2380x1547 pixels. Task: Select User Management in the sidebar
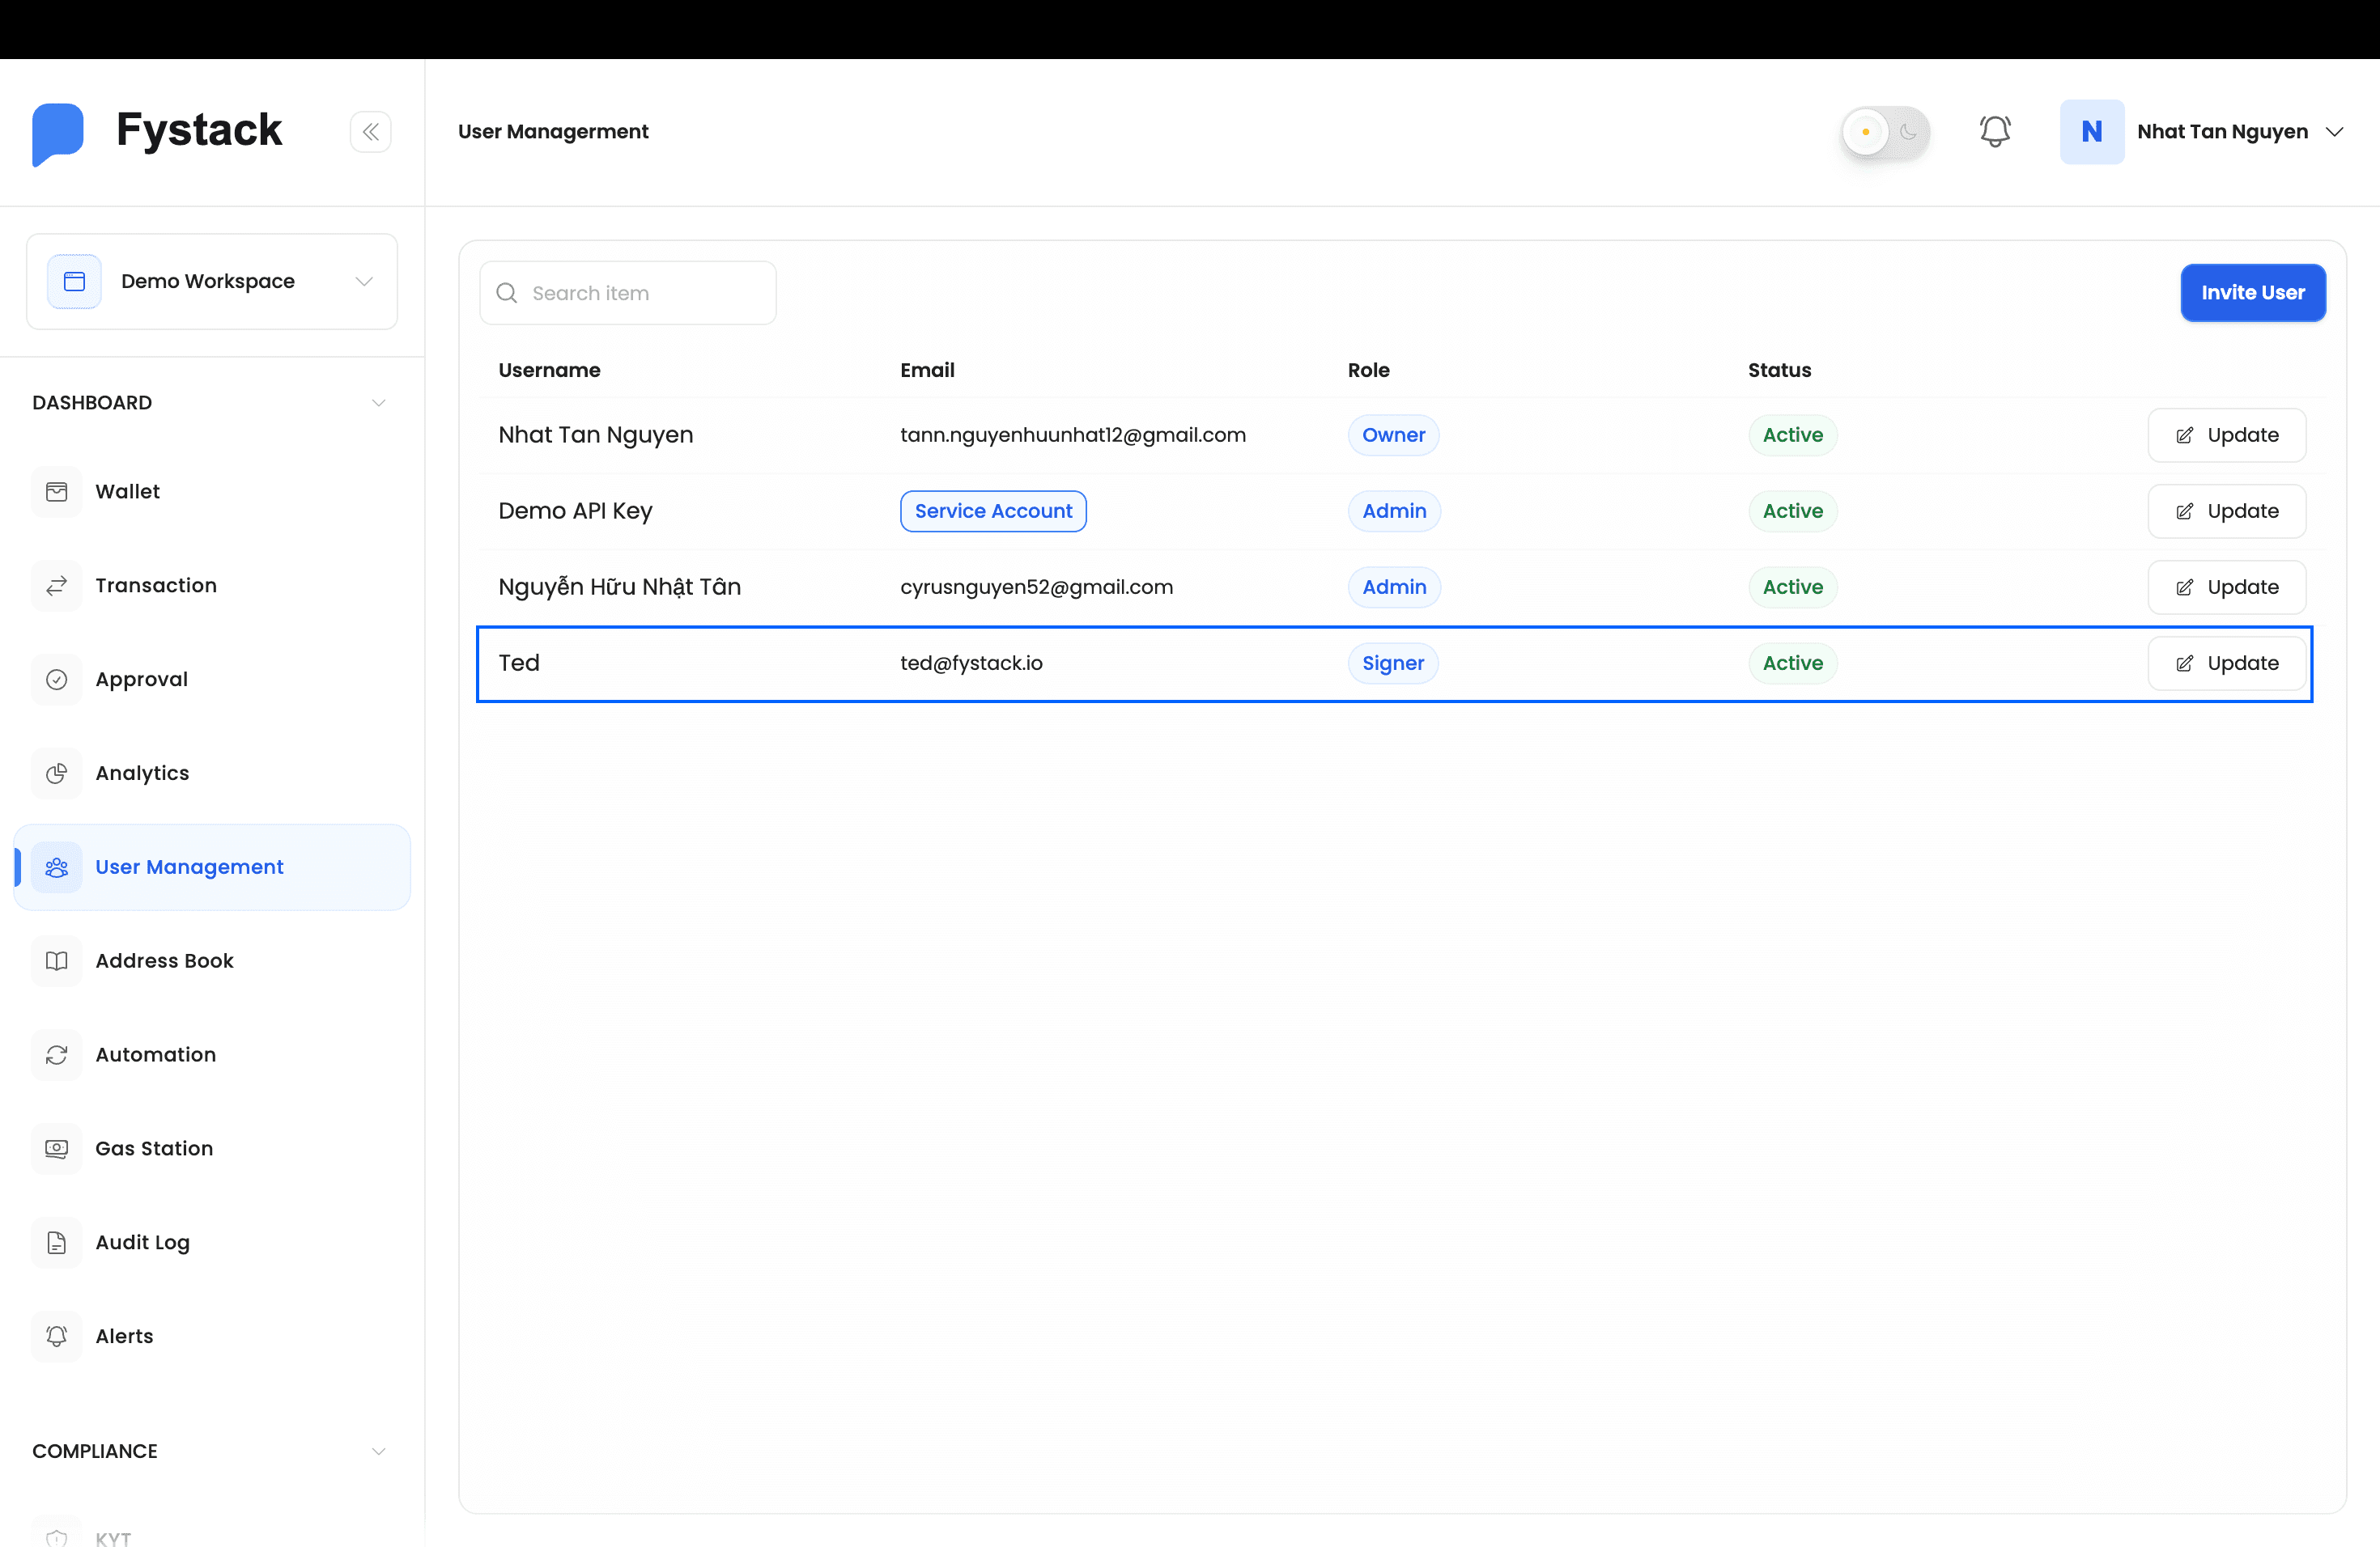point(189,867)
